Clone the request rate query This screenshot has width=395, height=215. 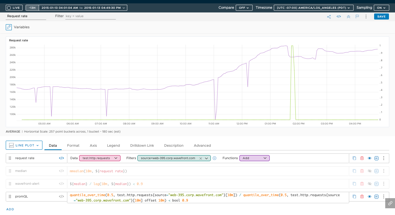click(354, 158)
